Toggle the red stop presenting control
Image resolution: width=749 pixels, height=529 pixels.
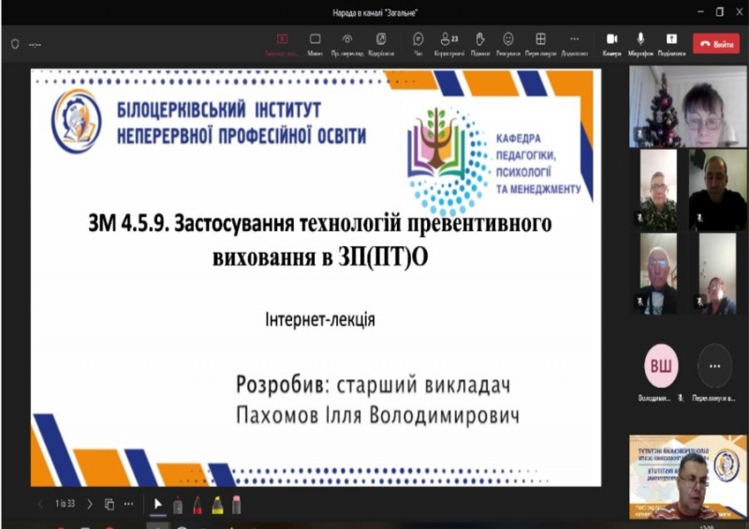[x=282, y=39]
